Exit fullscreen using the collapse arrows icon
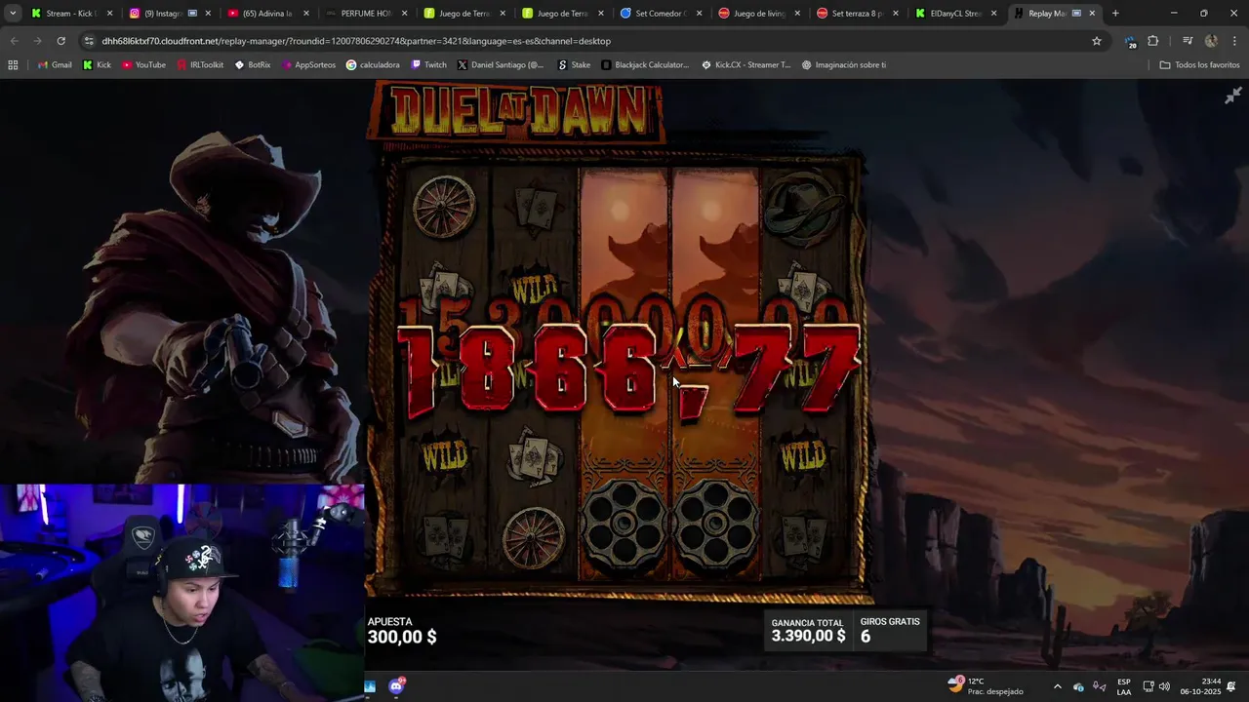This screenshot has width=1249, height=702. coord(1233,95)
